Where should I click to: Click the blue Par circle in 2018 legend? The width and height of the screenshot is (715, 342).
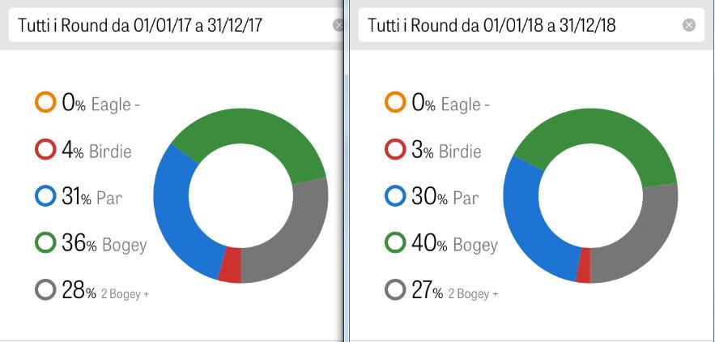[x=395, y=196]
